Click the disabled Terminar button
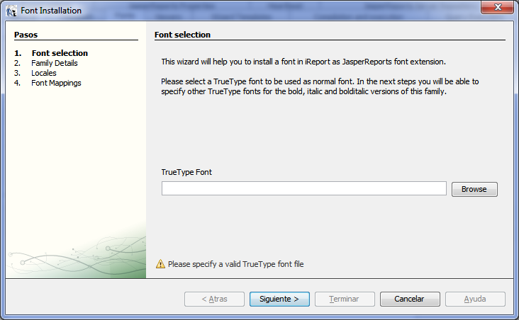Image resolution: width=519 pixels, height=320 pixels. click(345, 299)
